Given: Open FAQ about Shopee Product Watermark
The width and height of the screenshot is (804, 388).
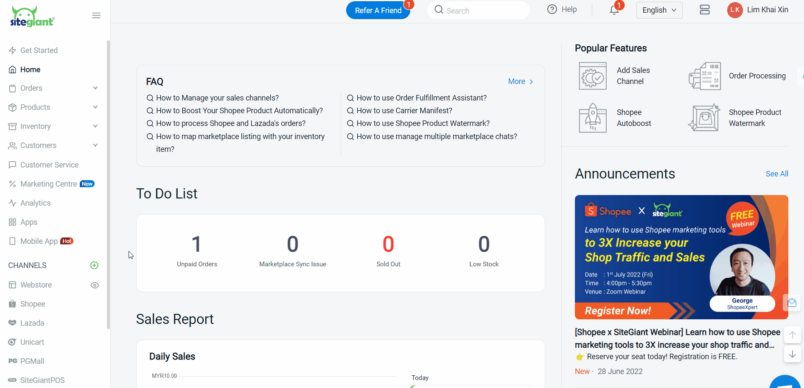Looking at the screenshot, I should (423, 123).
